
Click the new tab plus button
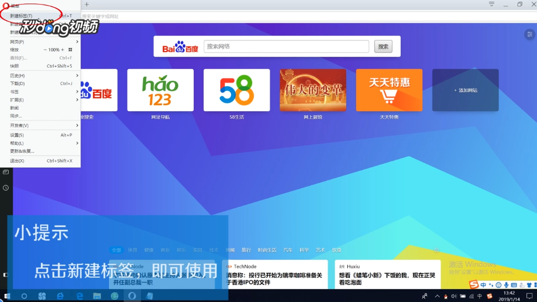click(x=86, y=5)
